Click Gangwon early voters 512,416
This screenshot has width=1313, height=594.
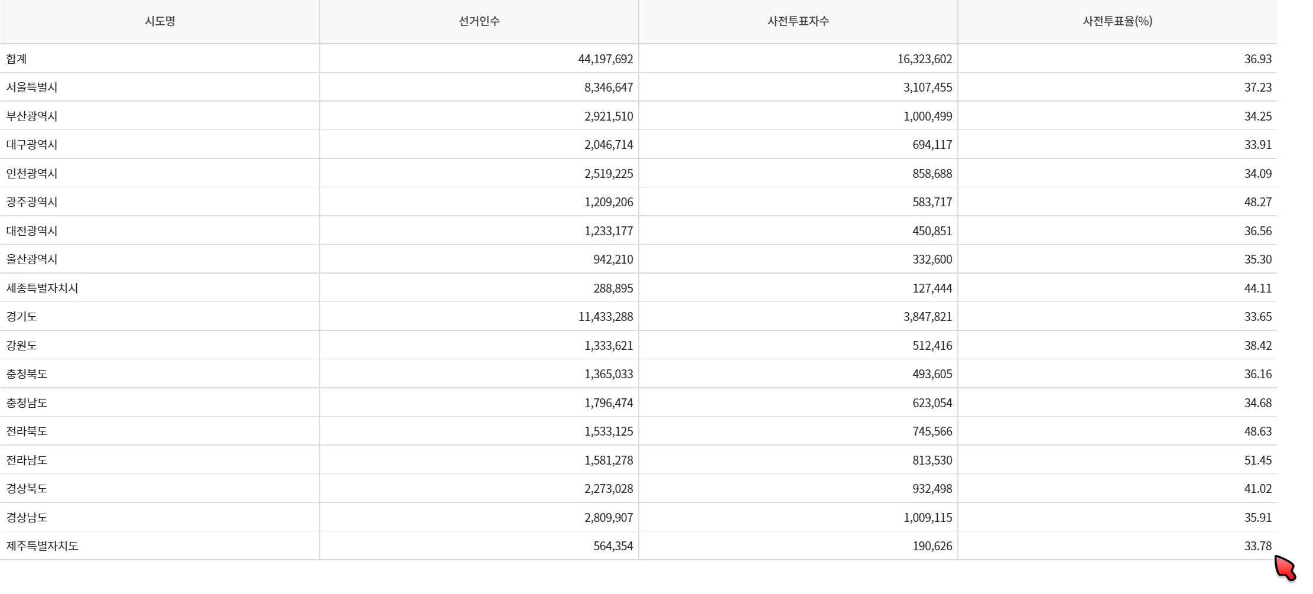932,346
